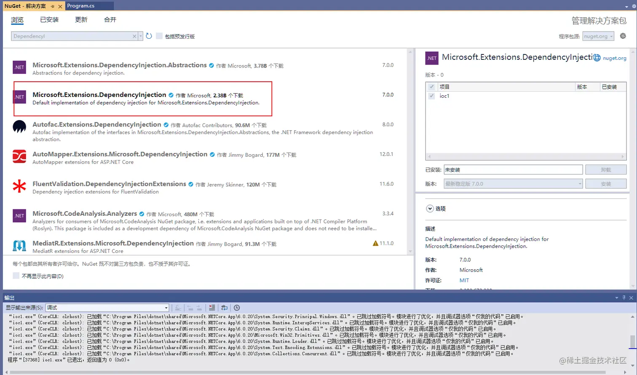Click the 版本 column header in project table
The image size is (637, 375).
coord(582,87)
